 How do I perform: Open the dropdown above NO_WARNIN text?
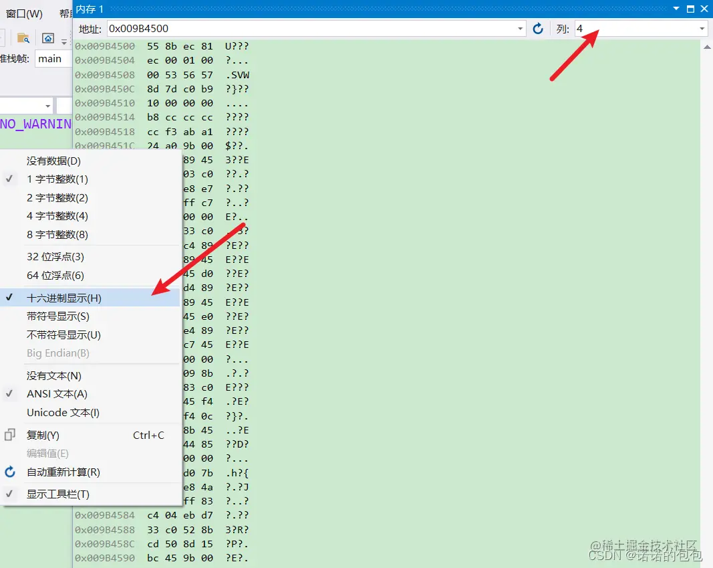point(47,106)
